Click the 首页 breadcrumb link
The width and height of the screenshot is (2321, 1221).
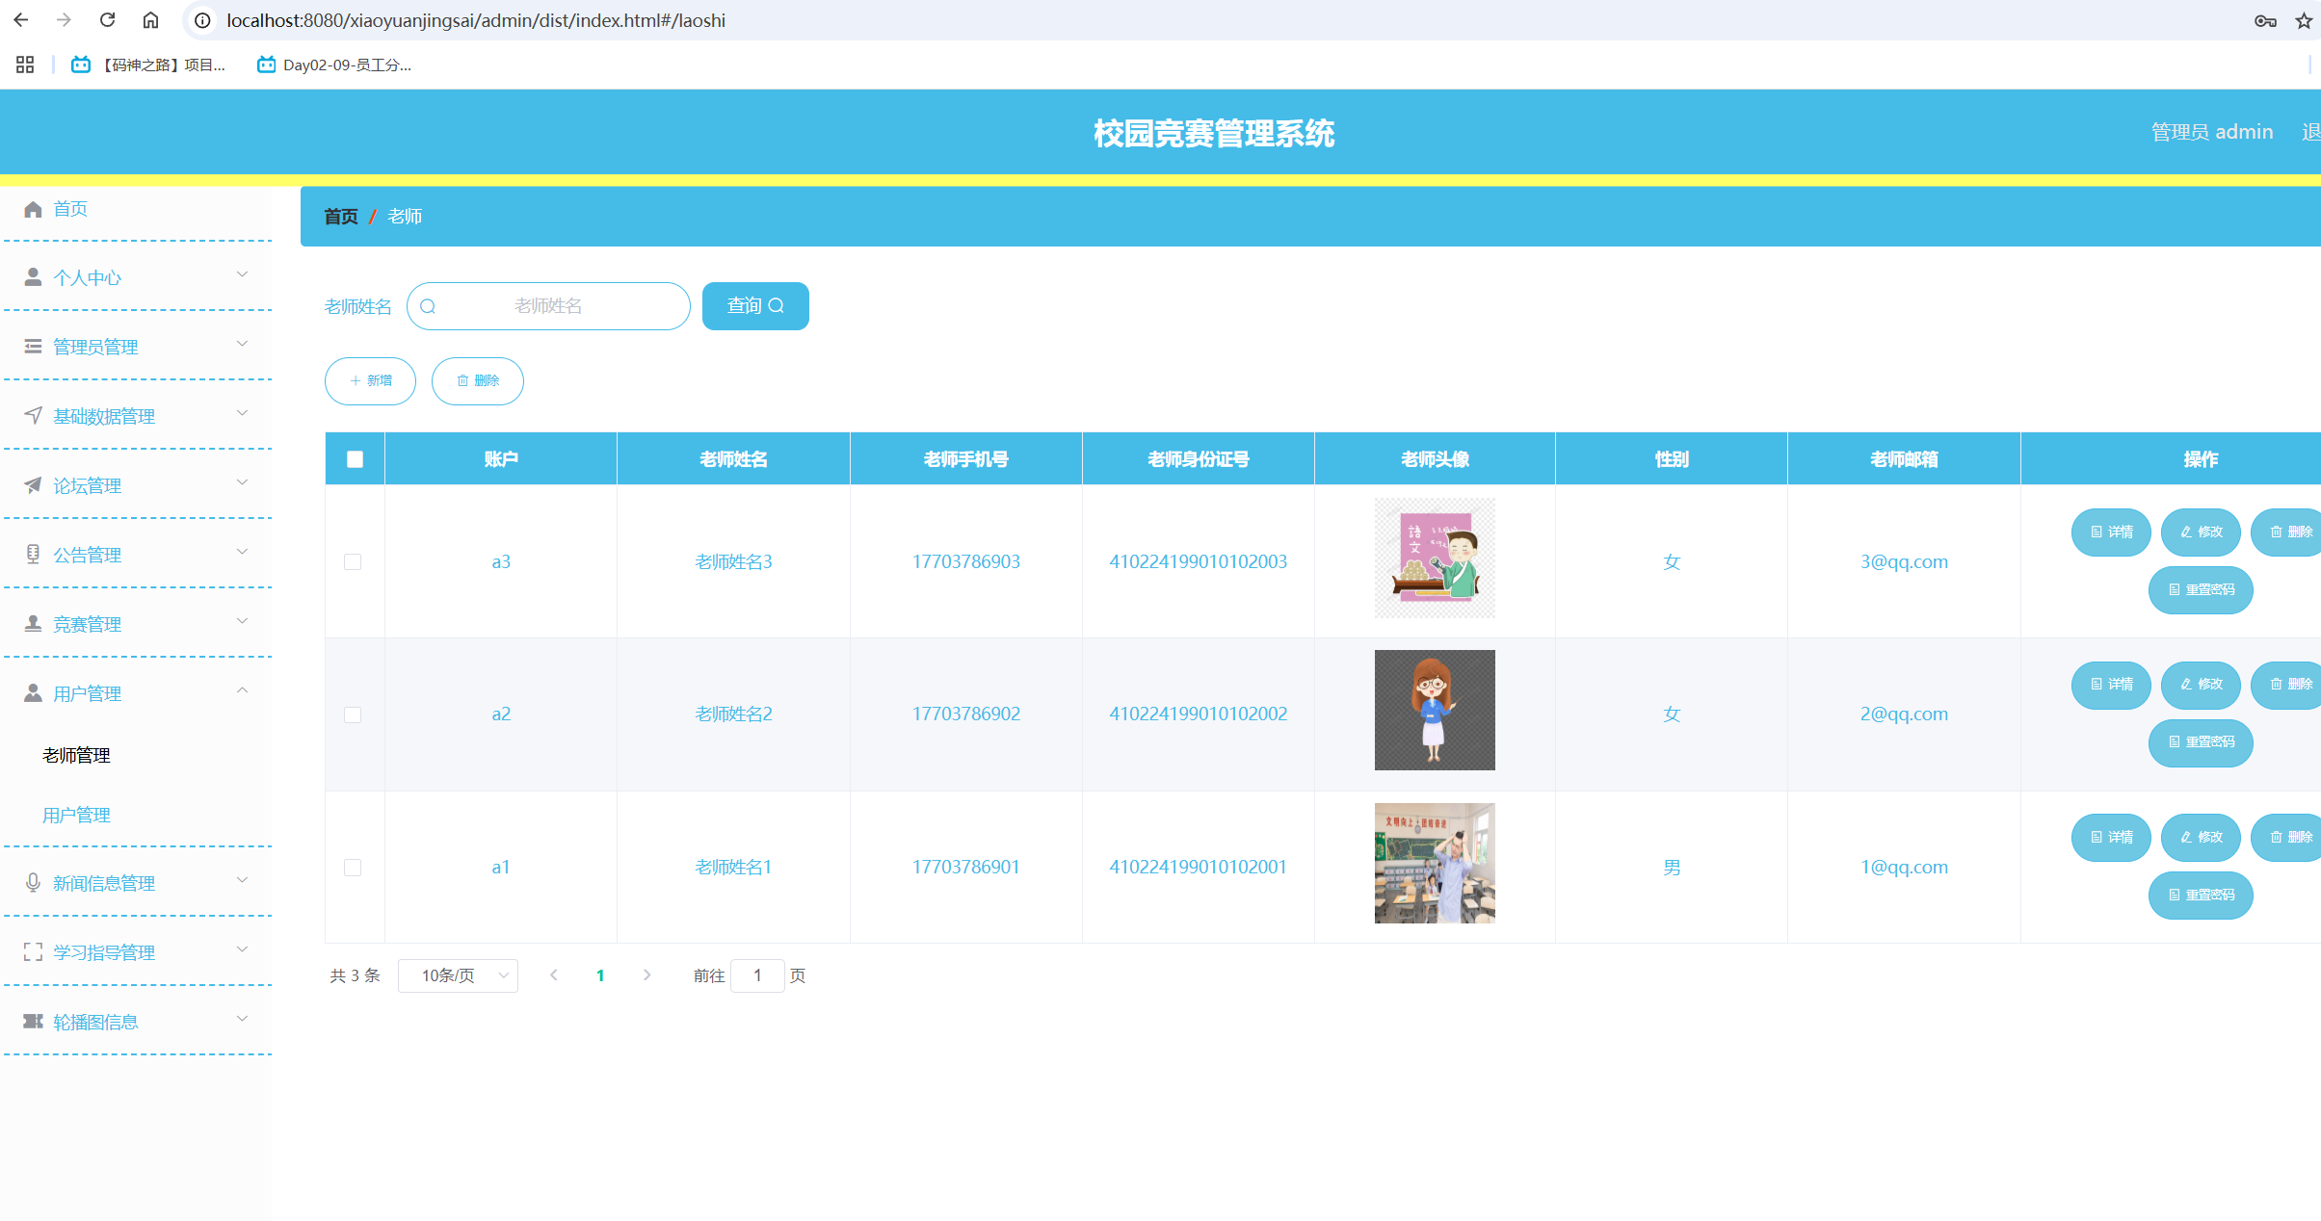coord(341,217)
